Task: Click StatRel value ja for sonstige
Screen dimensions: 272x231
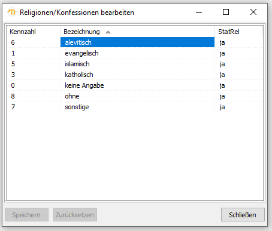Action: click(x=222, y=107)
